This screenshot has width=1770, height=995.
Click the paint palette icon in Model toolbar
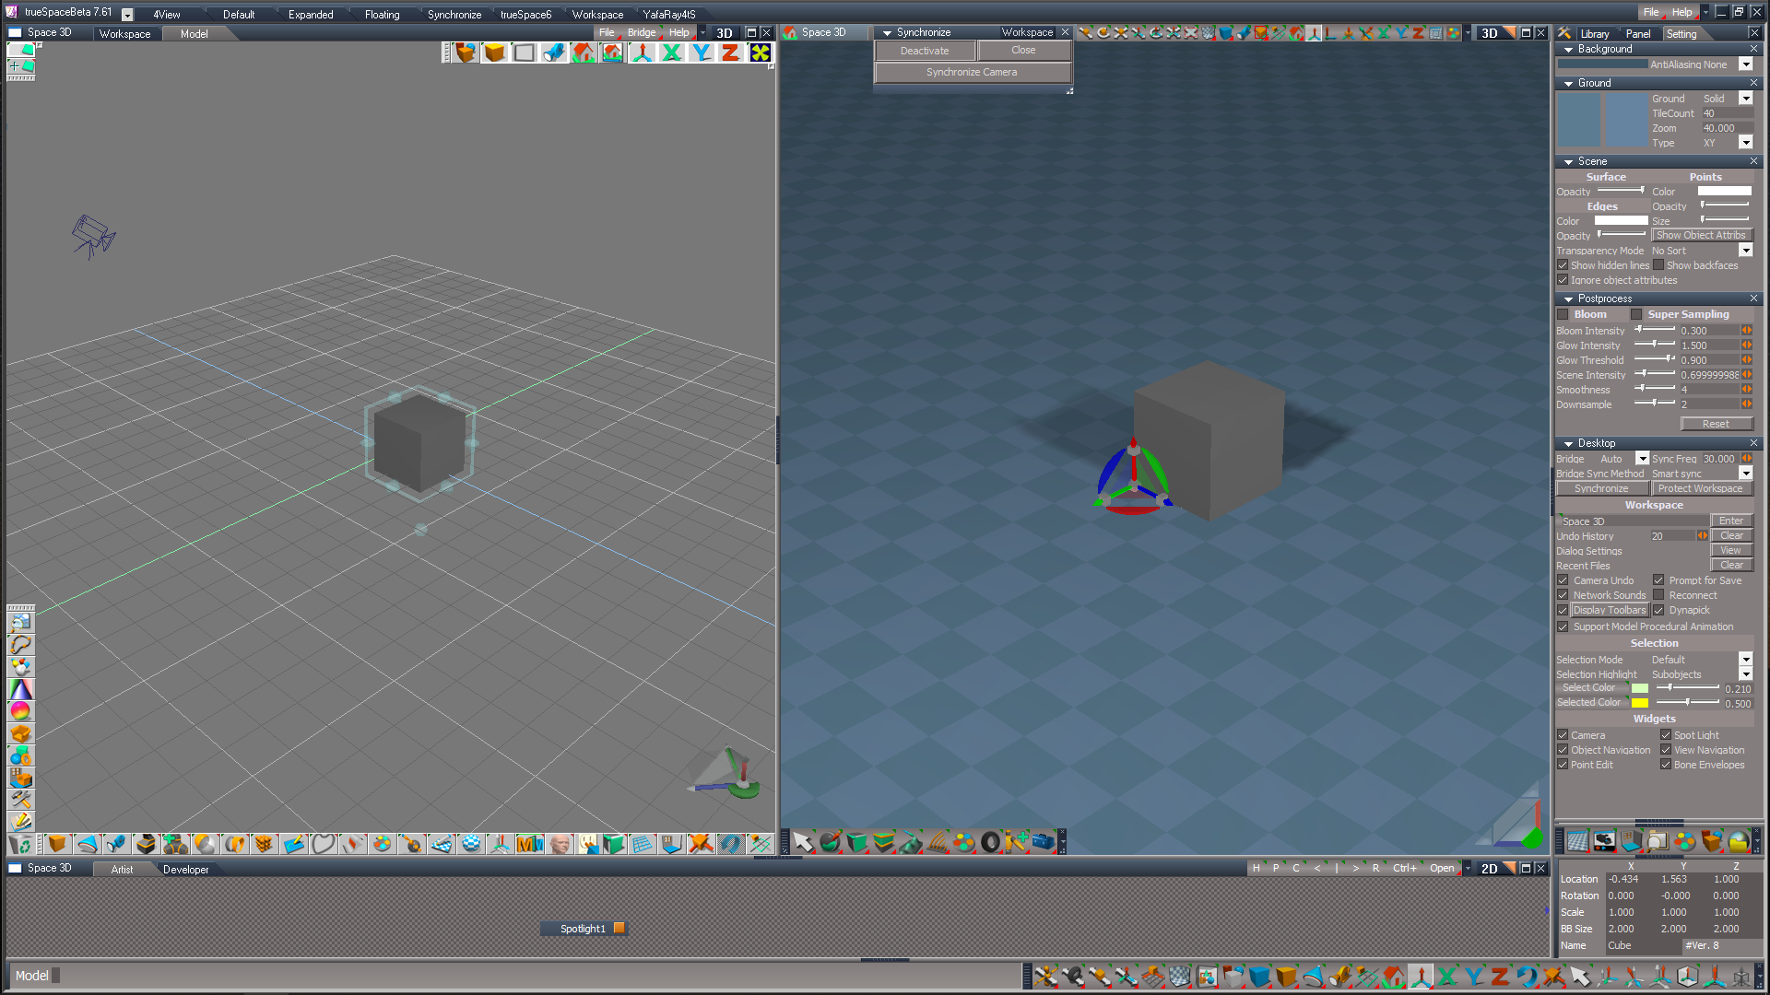point(383,844)
